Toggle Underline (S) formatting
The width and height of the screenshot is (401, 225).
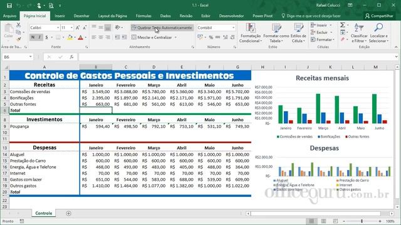46,37
